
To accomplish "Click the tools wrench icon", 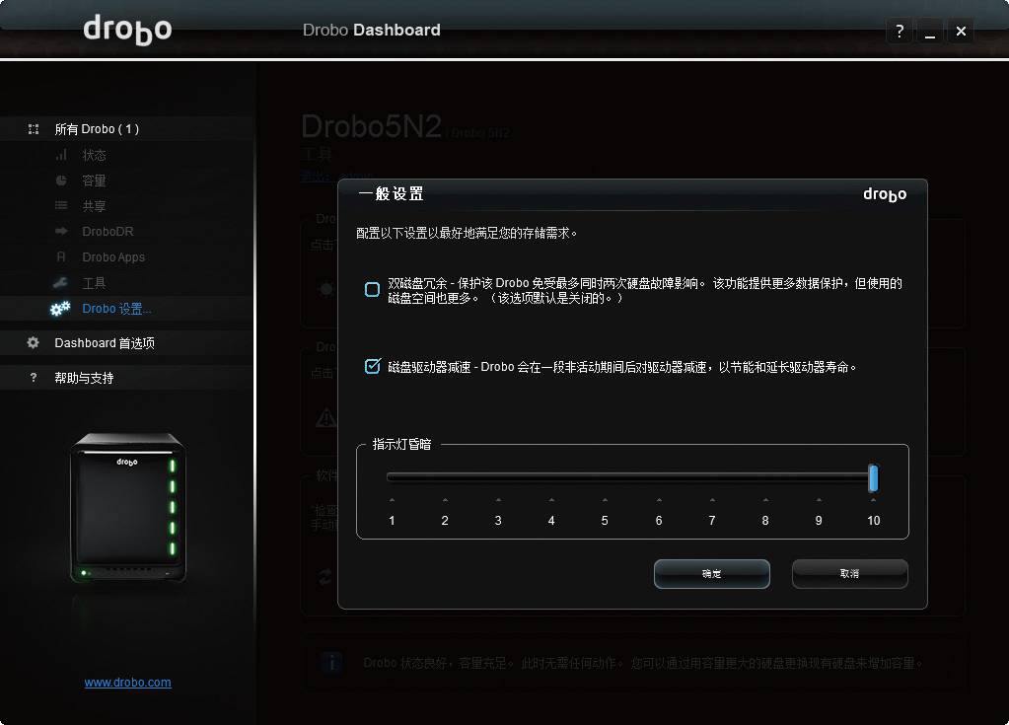I will (60, 282).
